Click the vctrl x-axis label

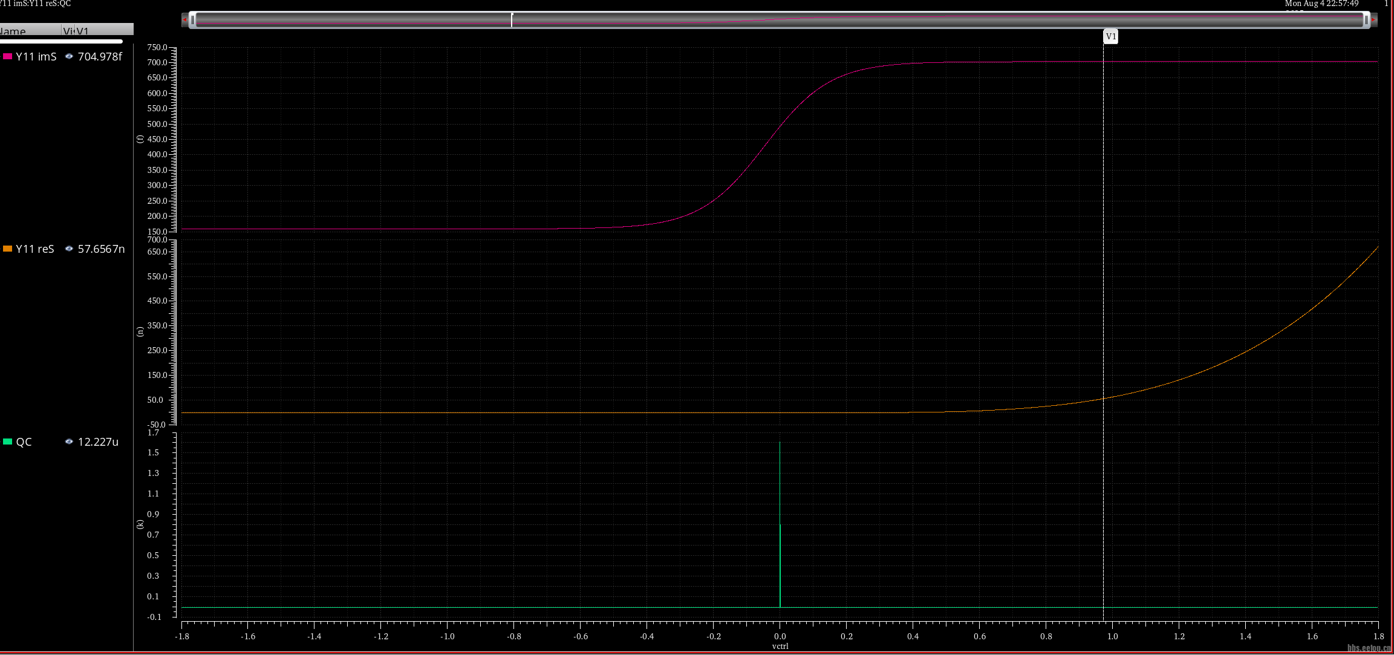tap(780, 646)
